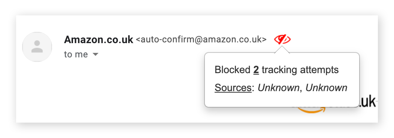Screen dimensions: 394x138
Task: Select the Amazon.co.uk sender name
Action: (98, 40)
